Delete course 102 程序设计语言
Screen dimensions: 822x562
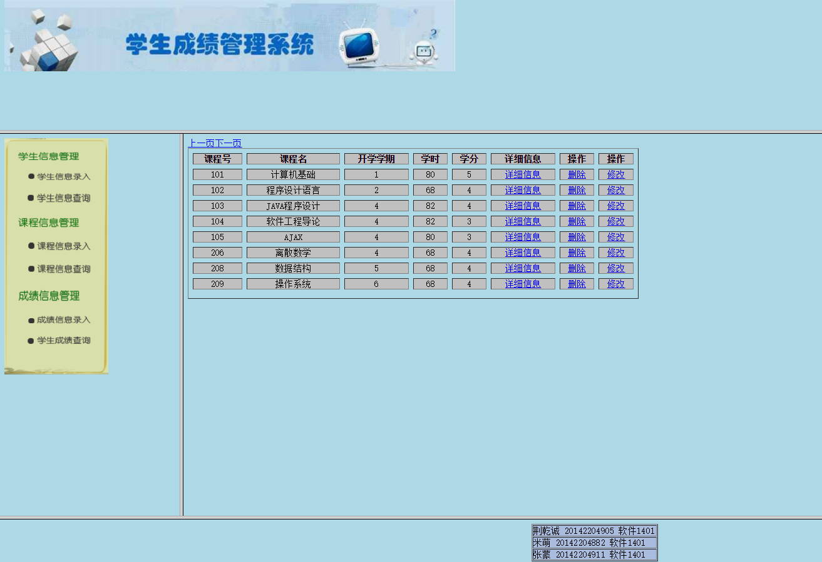tap(576, 189)
